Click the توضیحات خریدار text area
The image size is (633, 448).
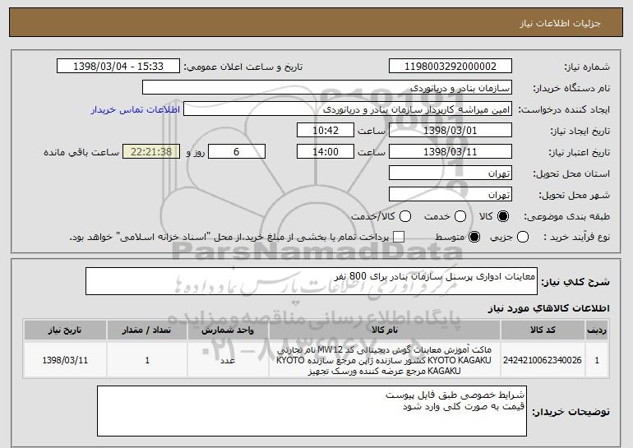312,411
